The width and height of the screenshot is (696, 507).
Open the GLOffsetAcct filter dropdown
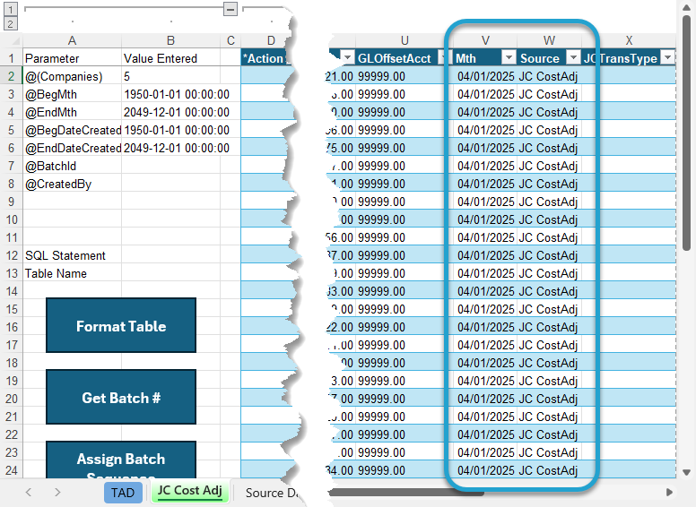(443, 57)
